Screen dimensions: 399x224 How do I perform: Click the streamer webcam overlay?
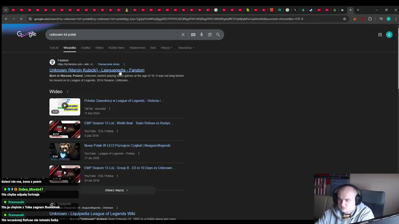point(357,199)
